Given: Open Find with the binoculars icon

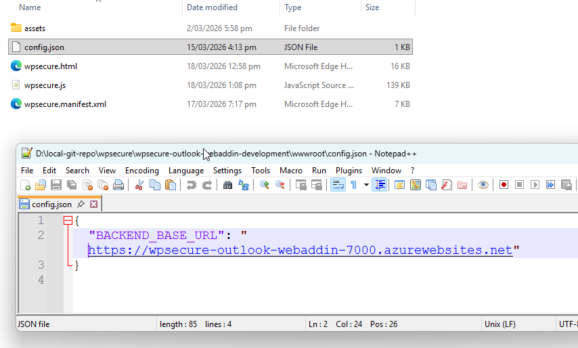Looking at the screenshot, I should (227, 185).
